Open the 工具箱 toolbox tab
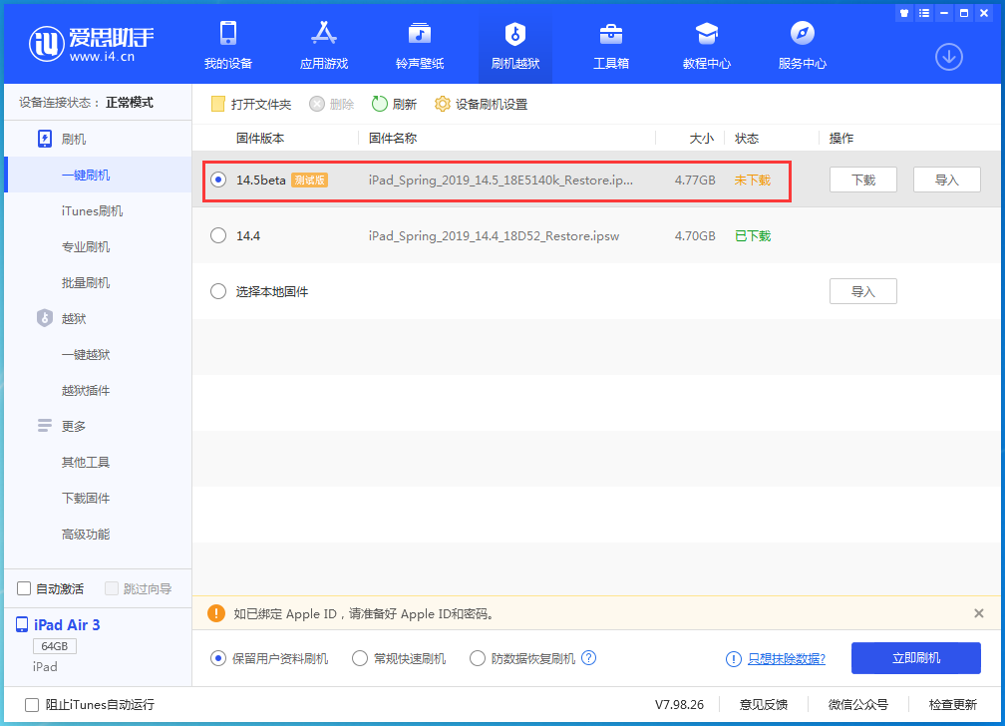The width and height of the screenshot is (1005, 726). click(611, 44)
